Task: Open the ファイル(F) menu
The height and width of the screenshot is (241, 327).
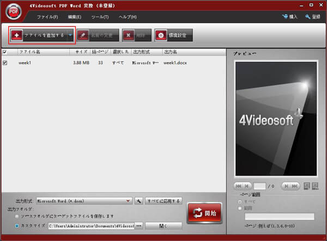Action: [x=47, y=17]
